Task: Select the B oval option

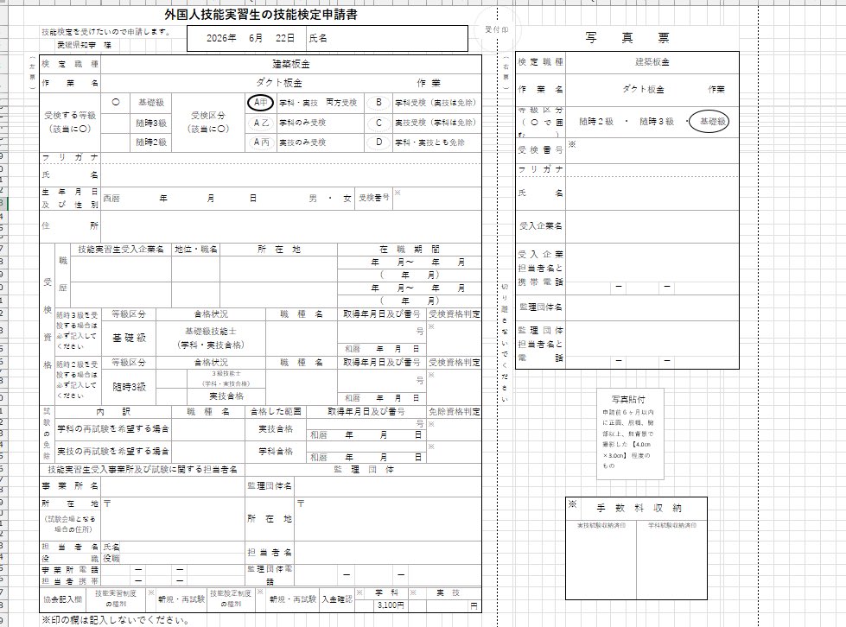Action: point(378,103)
